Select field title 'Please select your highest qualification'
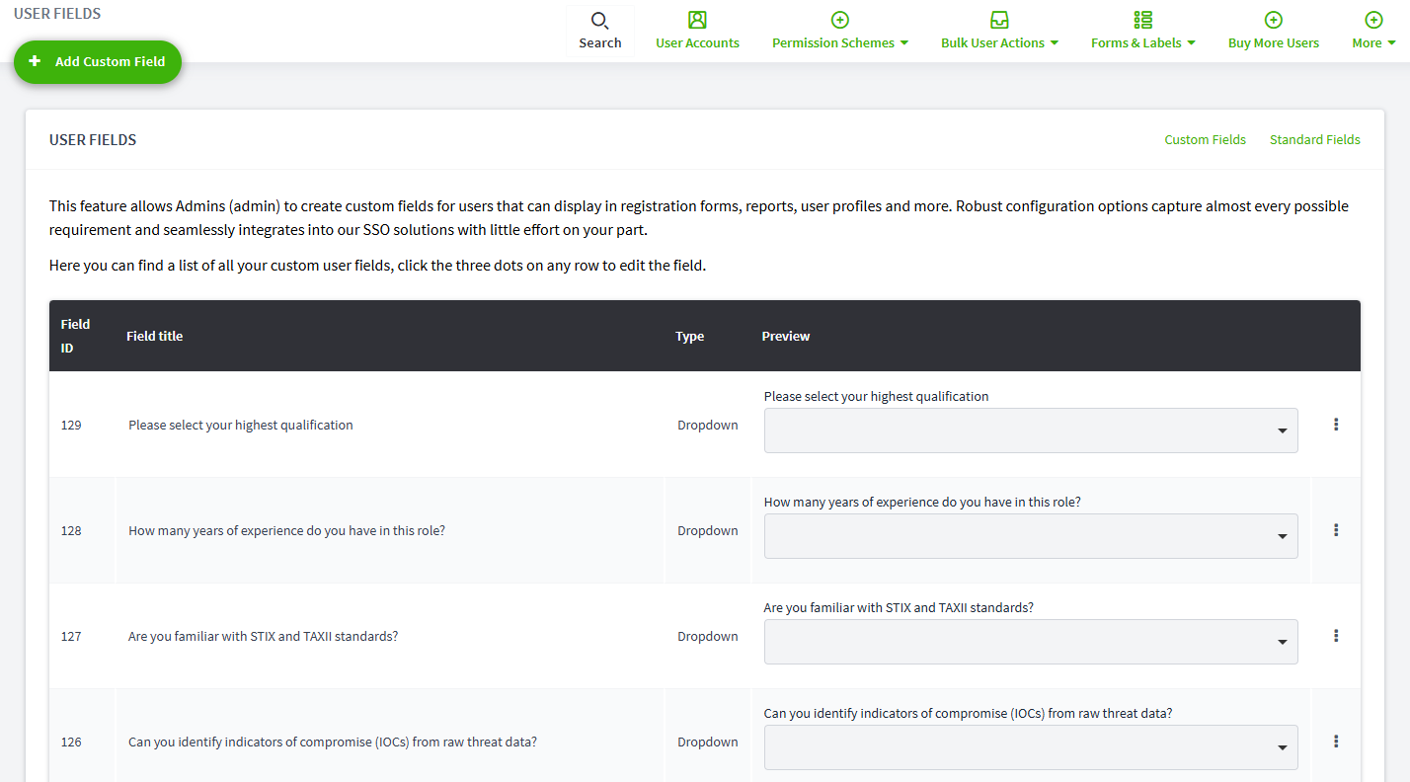The height and width of the screenshot is (782, 1410). pos(240,426)
